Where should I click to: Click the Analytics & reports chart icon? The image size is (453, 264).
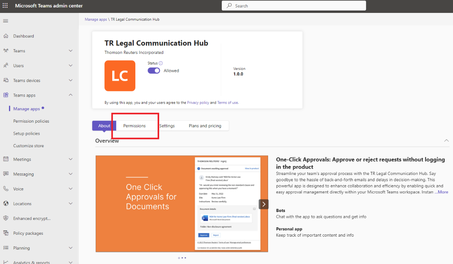click(x=6, y=262)
